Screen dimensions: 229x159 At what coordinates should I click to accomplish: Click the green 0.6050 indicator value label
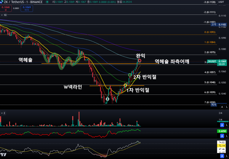222,131
